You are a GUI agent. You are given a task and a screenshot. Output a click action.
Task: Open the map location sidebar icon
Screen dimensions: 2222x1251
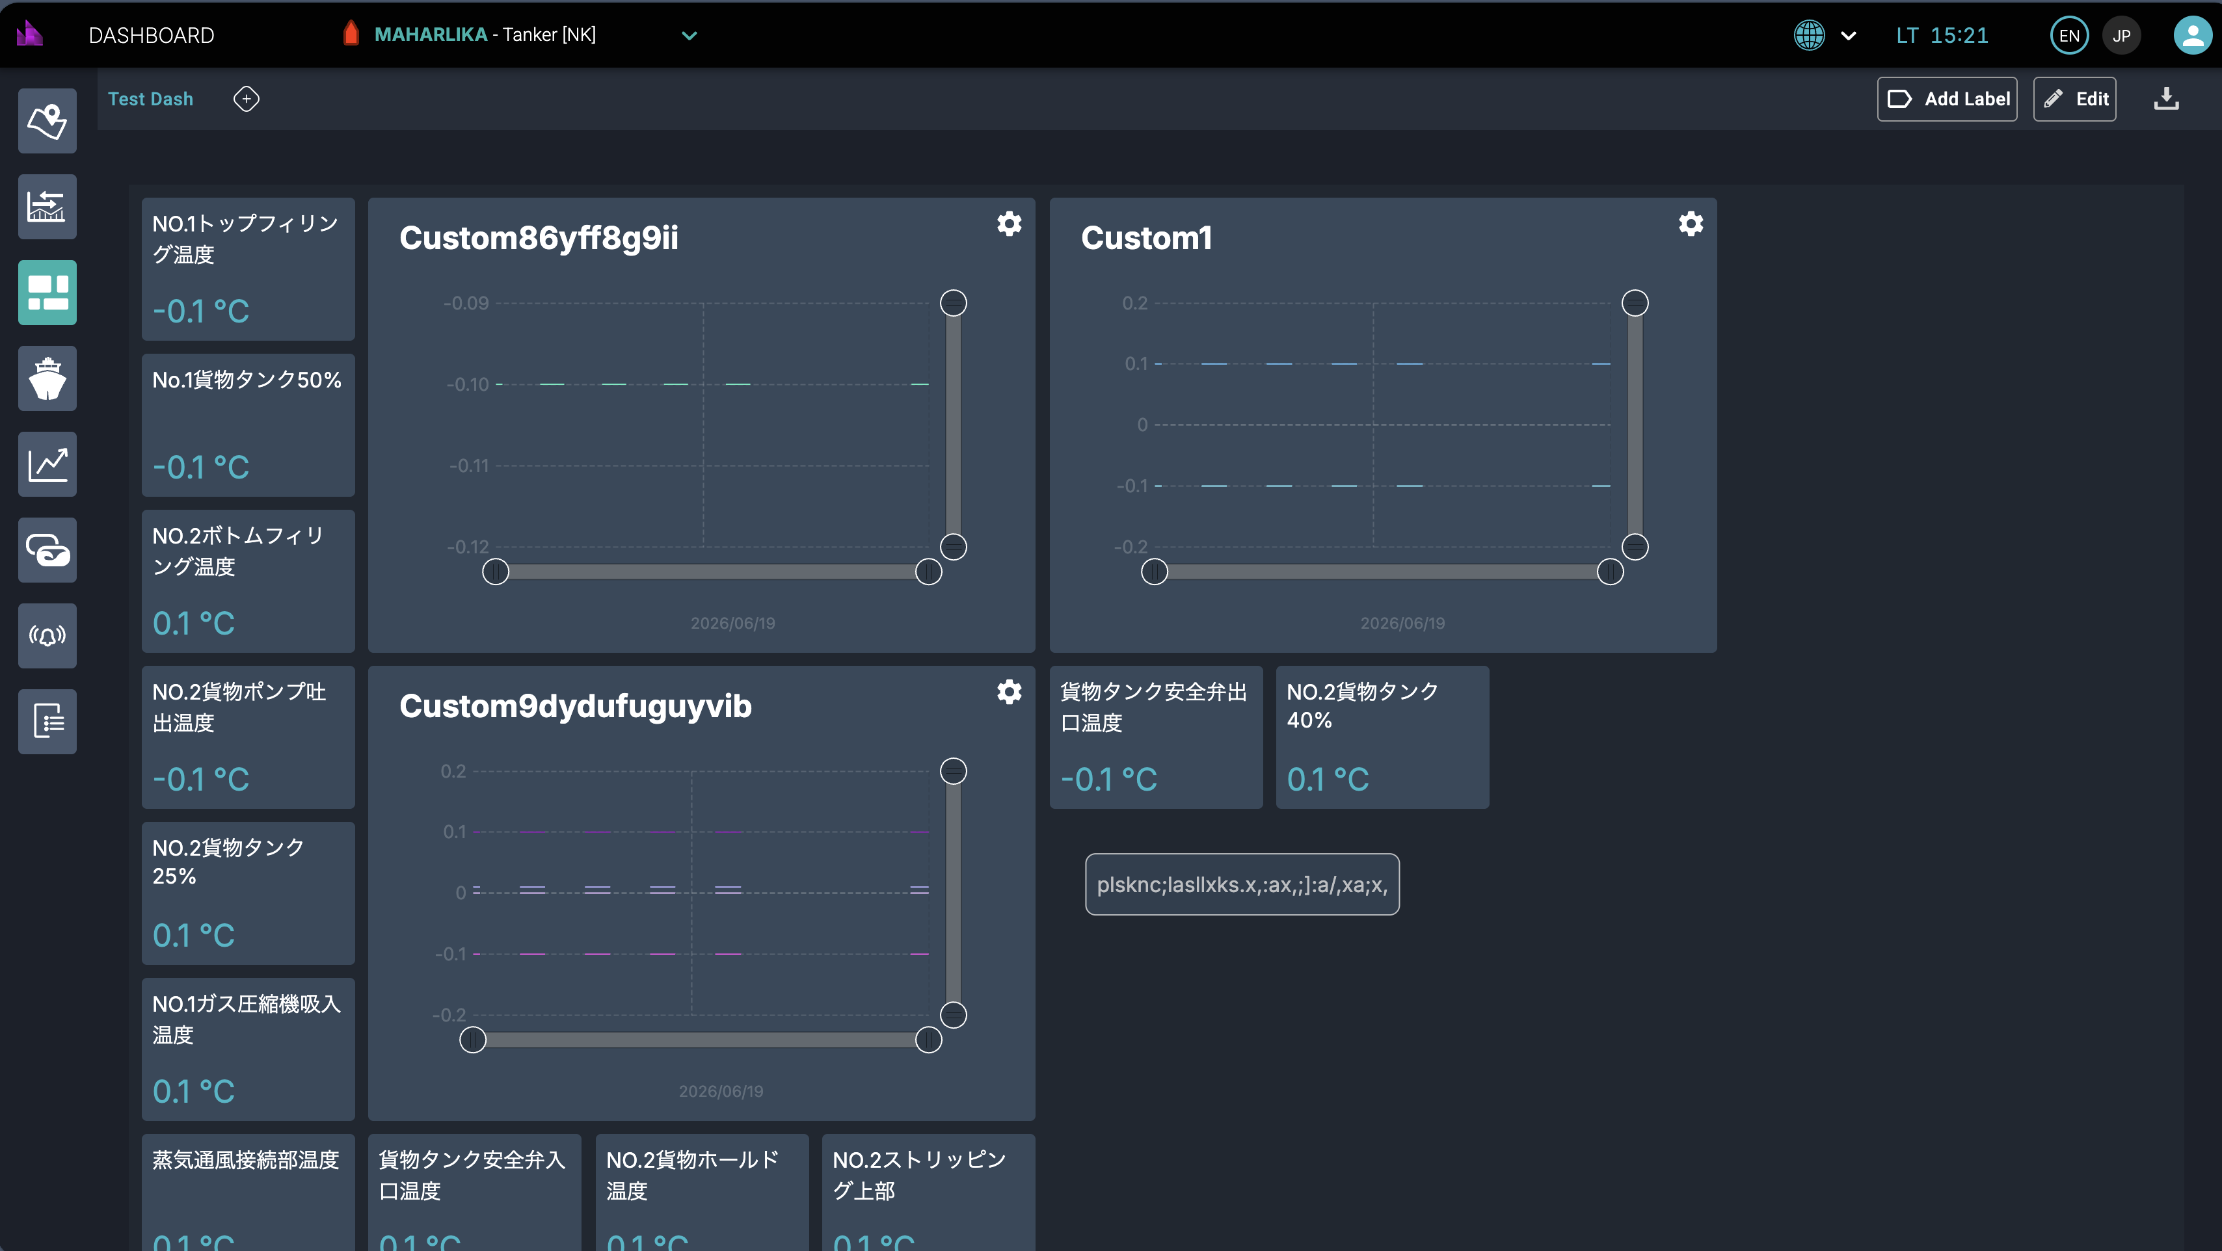click(47, 121)
